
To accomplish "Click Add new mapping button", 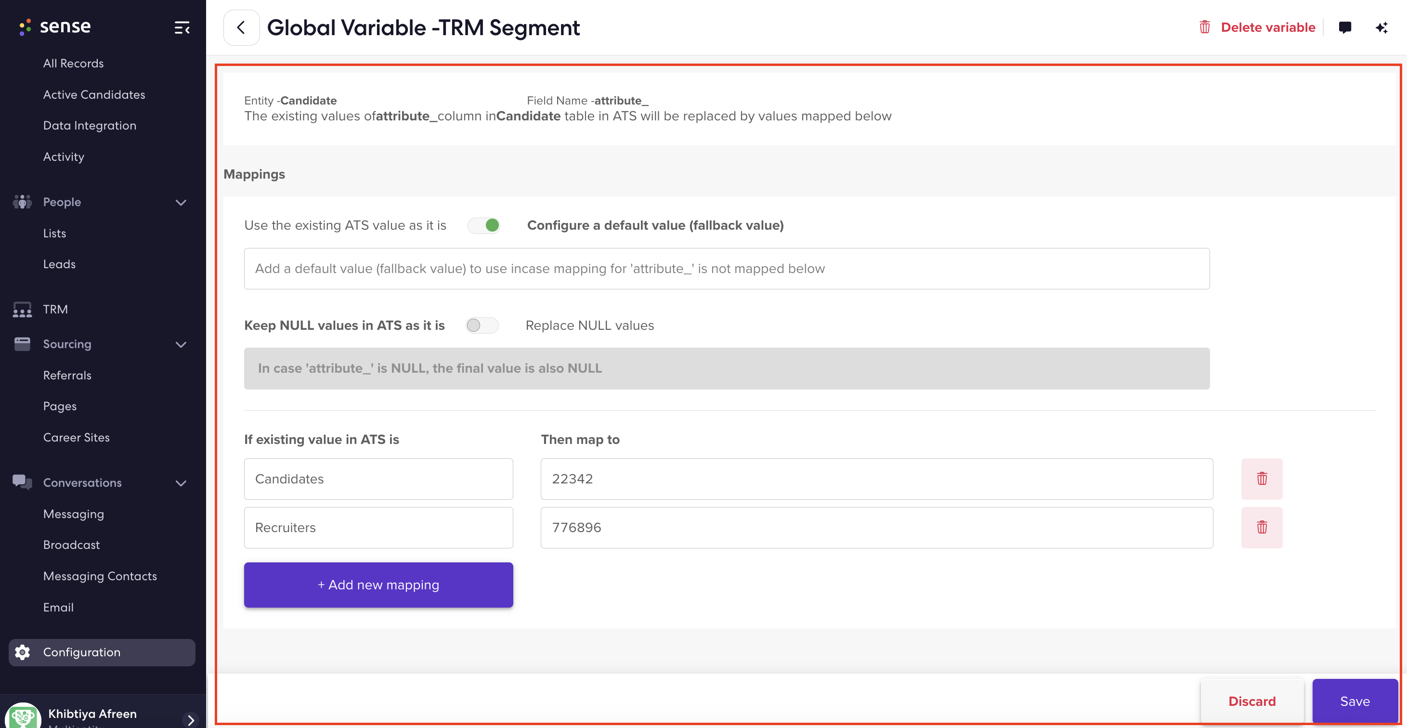I will (378, 585).
